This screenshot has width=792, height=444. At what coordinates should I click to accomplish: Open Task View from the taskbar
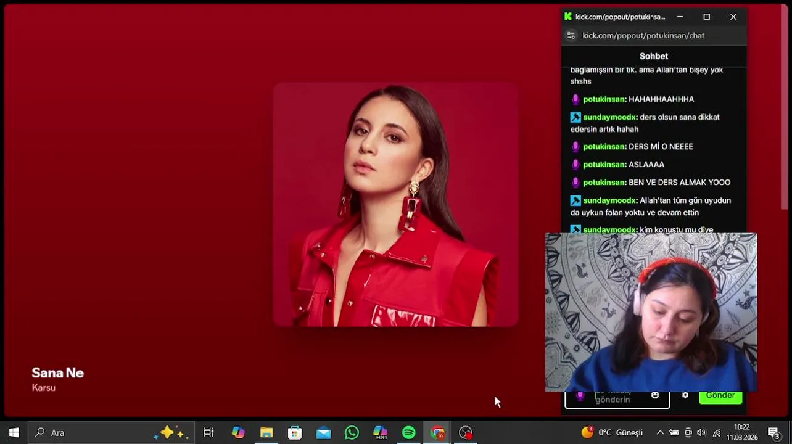[208, 432]
